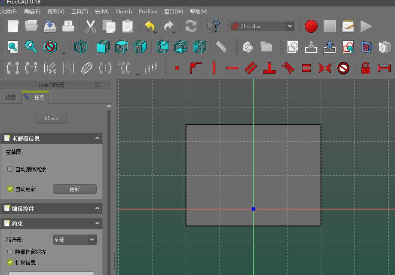Open 编辑 menu

pyautogui.click(x=32, y=12)
